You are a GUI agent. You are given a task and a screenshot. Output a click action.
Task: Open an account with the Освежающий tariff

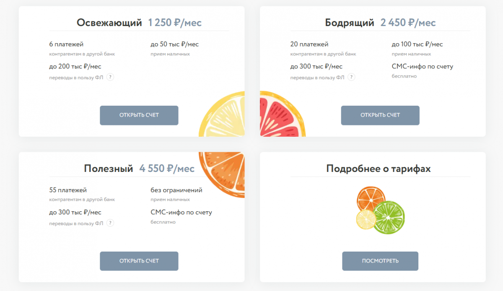(139, 115)
